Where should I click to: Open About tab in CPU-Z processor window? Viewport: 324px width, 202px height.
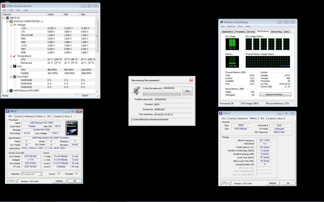pyautogui.click(x=67, y=116)
